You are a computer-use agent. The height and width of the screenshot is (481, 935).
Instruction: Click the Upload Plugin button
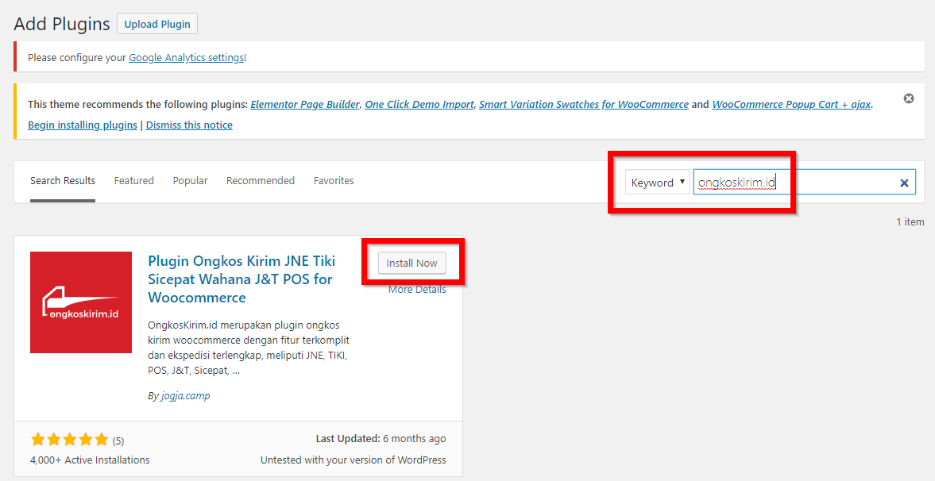point(157,24)
